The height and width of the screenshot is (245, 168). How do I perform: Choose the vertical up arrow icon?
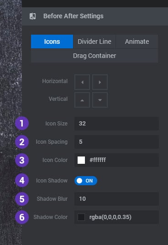click(82, 100)
